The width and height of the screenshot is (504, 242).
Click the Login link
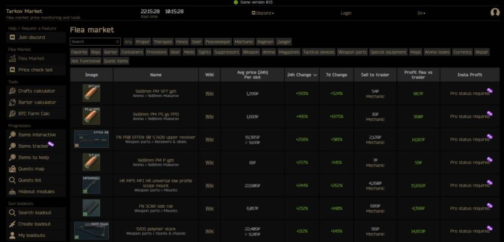[346, 13]
